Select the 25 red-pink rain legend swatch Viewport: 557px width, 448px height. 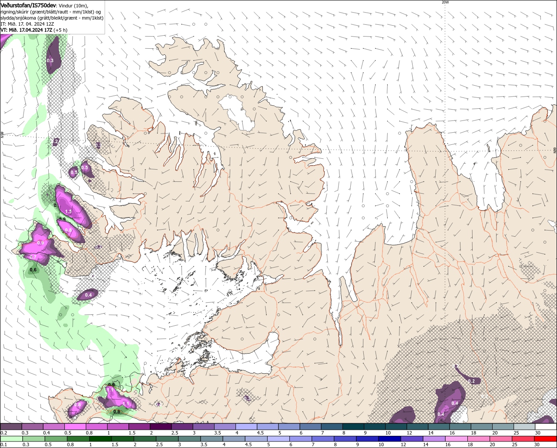[523, 439]
